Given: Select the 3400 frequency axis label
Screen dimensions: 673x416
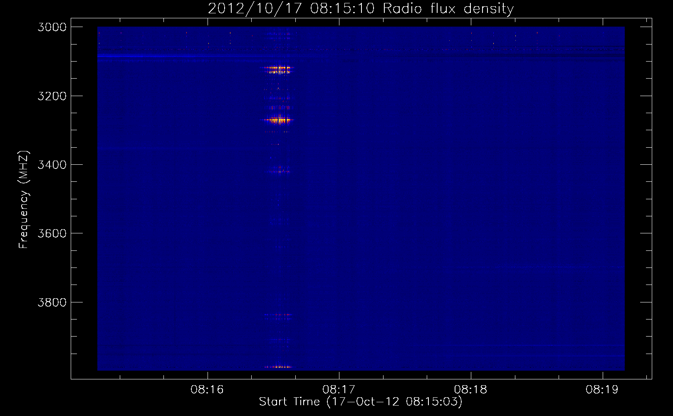Looking at the screenshot, I should coord(52,165).
